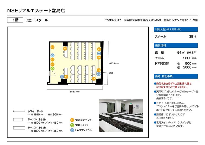205x145 pixels.
Task: Click the テーブル (3名掛) legend rectangle
Action: [x=19, y=128]
